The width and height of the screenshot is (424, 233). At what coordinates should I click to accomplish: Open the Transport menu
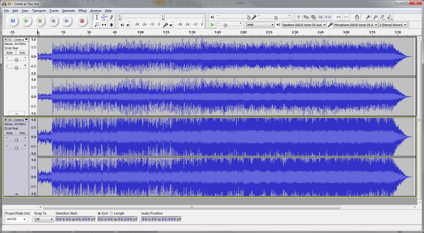[39, 11]
